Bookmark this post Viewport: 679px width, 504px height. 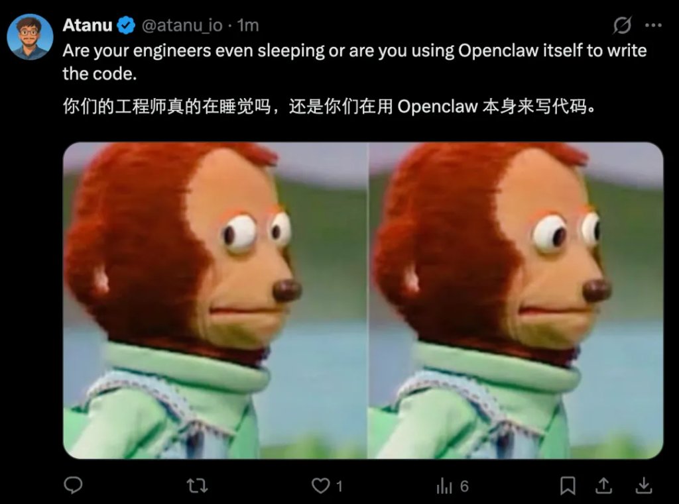(x=568, y=486)
